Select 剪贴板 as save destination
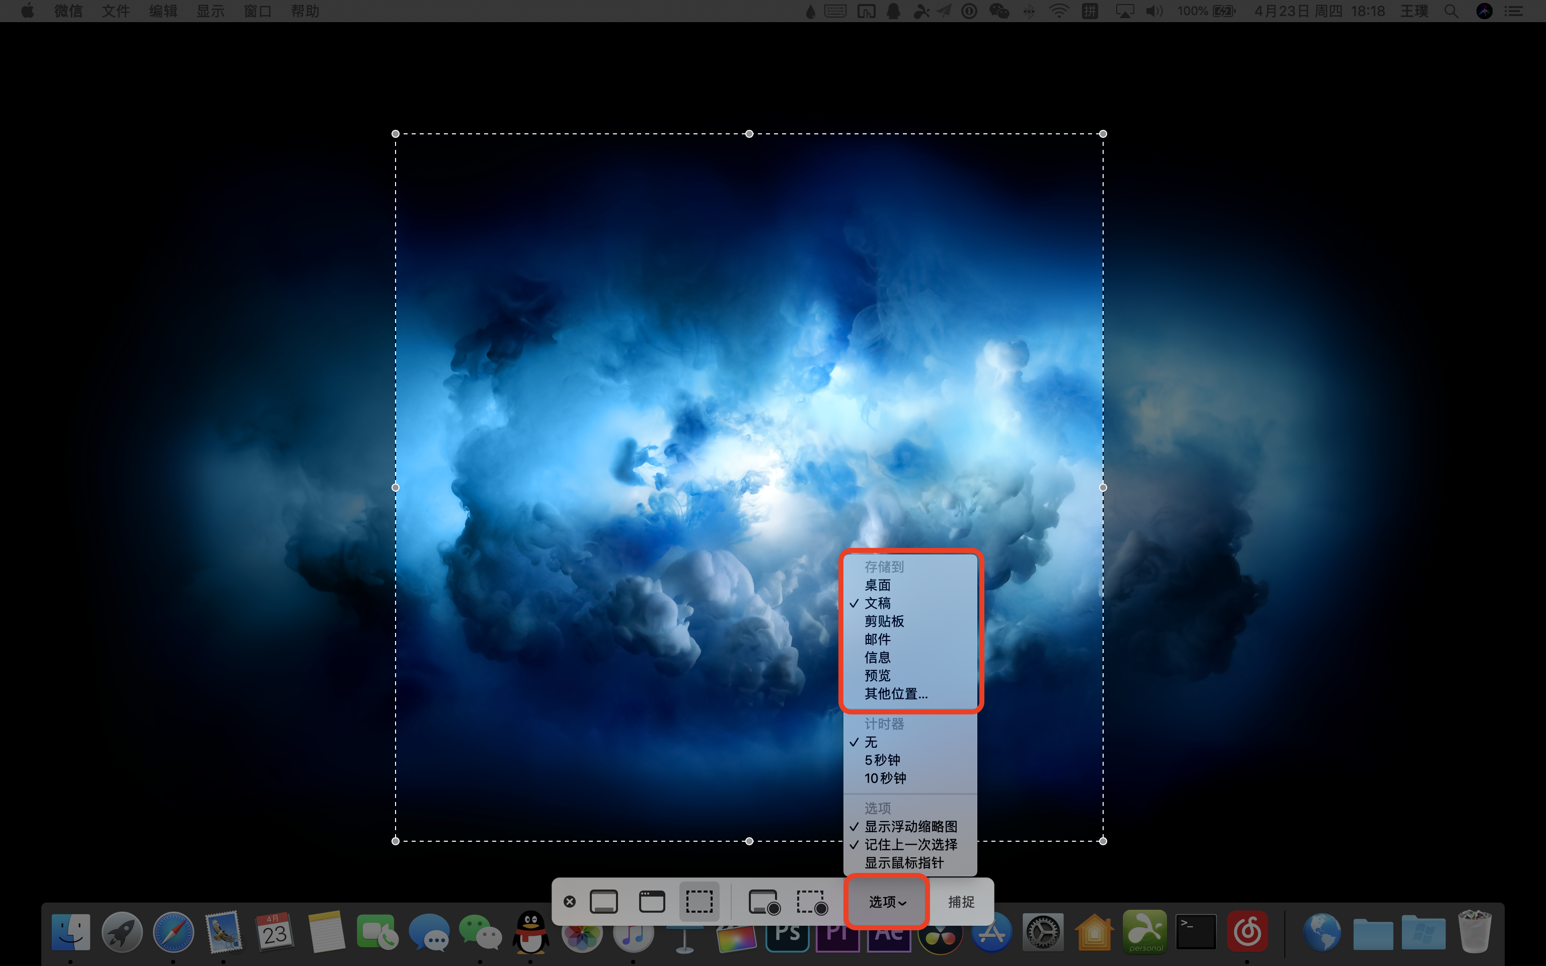The image size is (1546, 966). tap(884, 621)
